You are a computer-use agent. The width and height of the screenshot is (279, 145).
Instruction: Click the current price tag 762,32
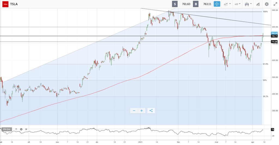coord(274,33)
